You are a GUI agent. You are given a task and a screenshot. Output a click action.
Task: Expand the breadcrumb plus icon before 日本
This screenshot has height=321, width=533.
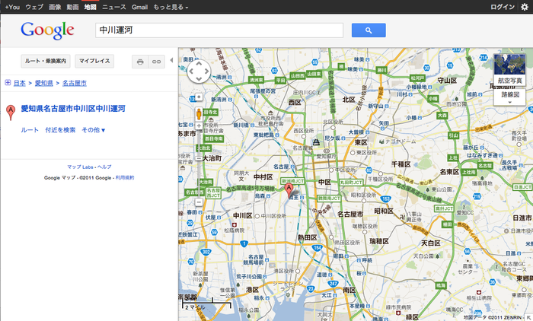pyautogui.click(x=8, y=83)
